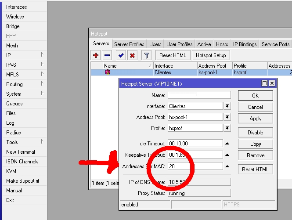Switch to the Active tab
This screenshot has width=292, height=220.
(x=204, y=44)
